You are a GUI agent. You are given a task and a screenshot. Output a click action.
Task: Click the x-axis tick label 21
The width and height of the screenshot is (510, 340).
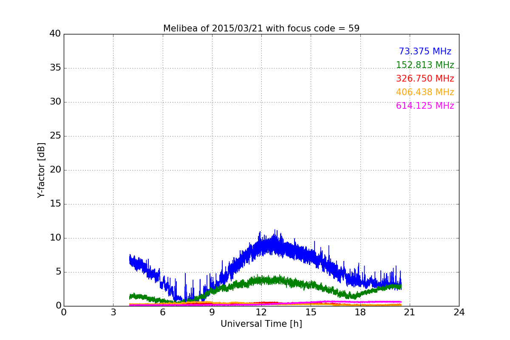(x=410, y=312)
